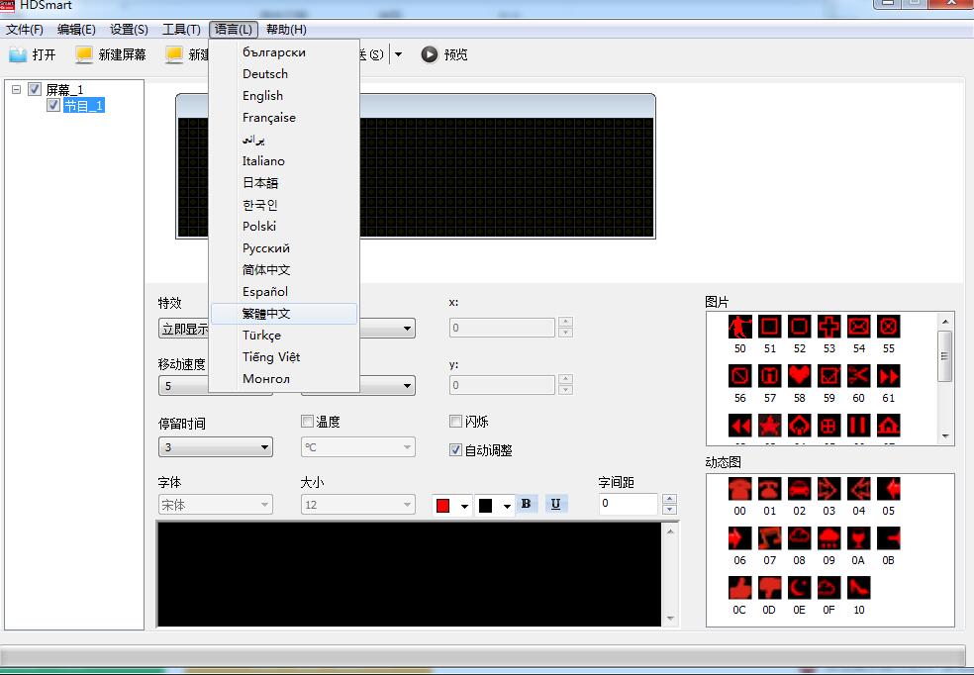Viewport: 974px width, 675px height.
Task: Pick the car animation numbered 02
Action: click(x=799, y=489)
